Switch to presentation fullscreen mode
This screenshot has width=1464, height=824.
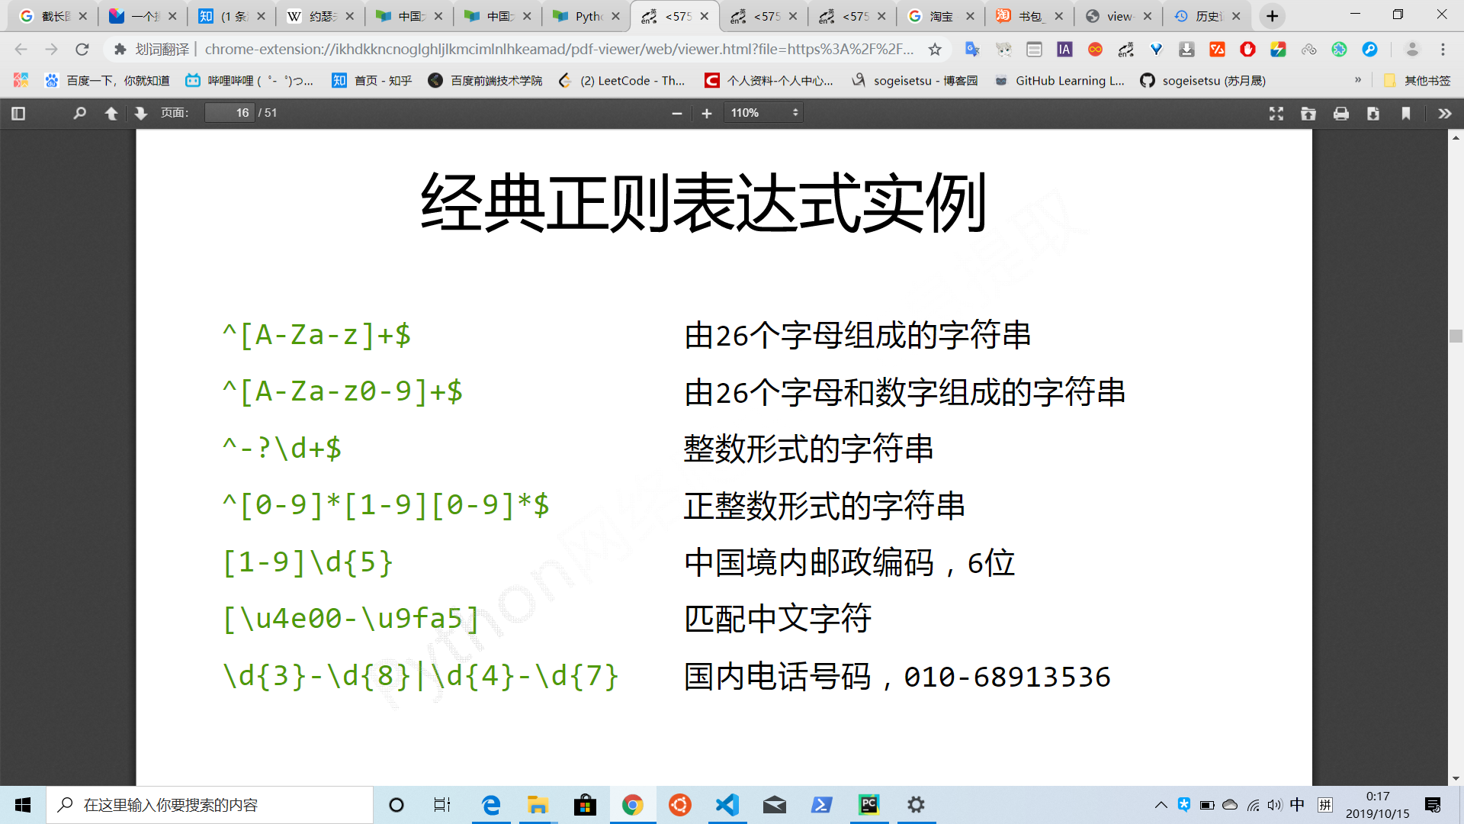1276,113
